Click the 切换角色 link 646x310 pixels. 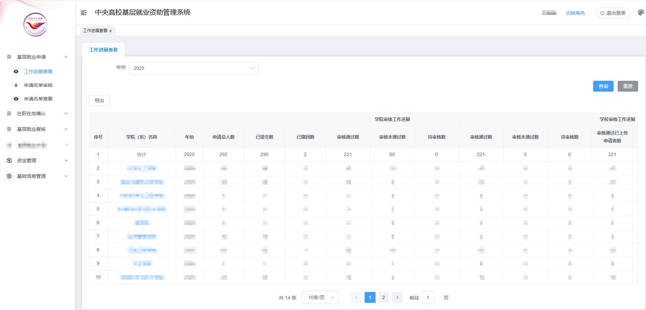pos(575,13)
